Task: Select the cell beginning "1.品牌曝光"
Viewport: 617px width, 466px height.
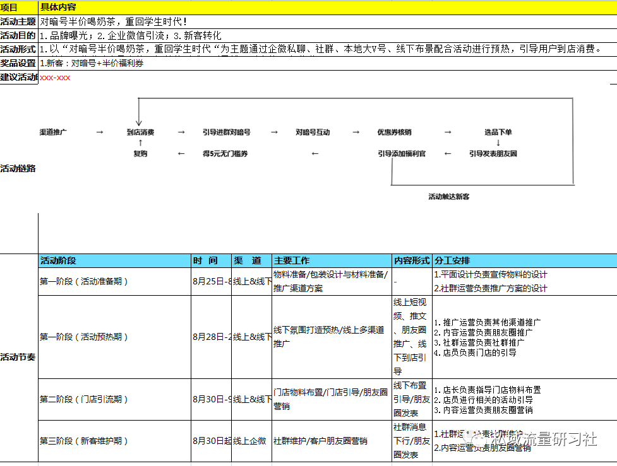Action: click(x=327, y=36)
